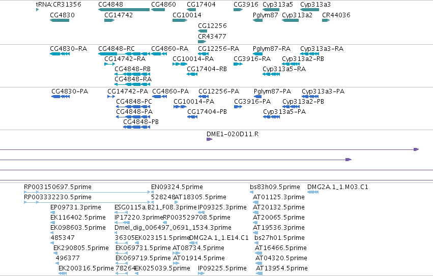
Task: Select the CG4860 gene label
Action: click(163, 5)
